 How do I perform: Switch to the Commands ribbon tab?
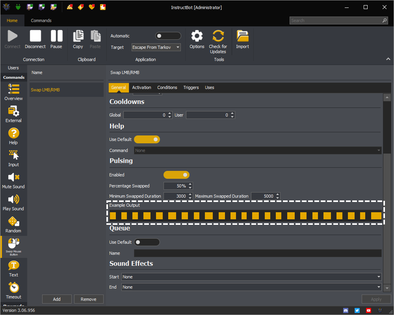41,20
